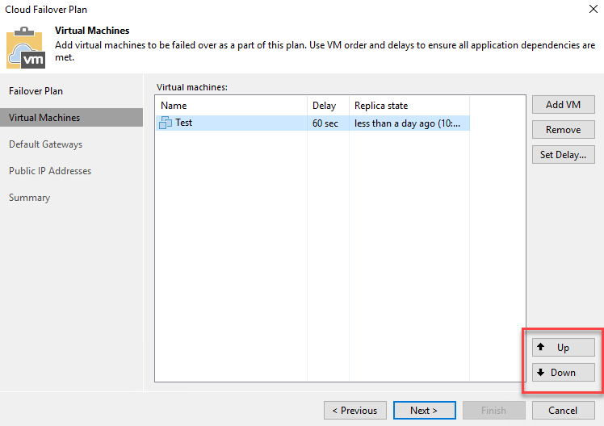
Task: Click the cloud VM wizard icon
Action: click(x=26, y=48)
